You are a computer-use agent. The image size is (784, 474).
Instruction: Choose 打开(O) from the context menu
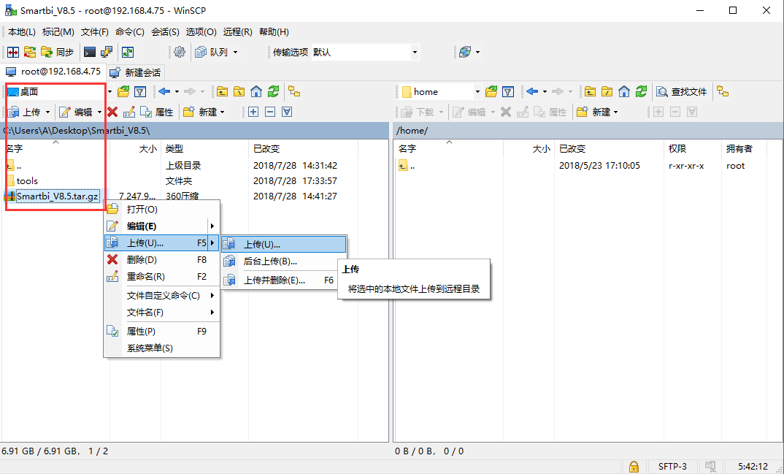(162, 209)
